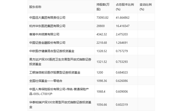Click the 股东名称 column header
Screen dimensions: 182x111
click(35, 7)
